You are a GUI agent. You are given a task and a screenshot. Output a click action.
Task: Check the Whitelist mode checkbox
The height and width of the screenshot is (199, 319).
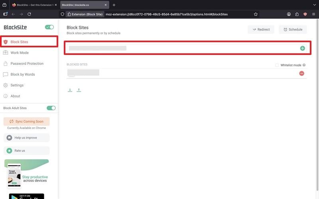click(277, 65)
